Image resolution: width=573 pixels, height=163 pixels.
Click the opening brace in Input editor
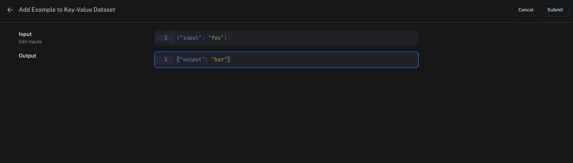tap(178, 38)
